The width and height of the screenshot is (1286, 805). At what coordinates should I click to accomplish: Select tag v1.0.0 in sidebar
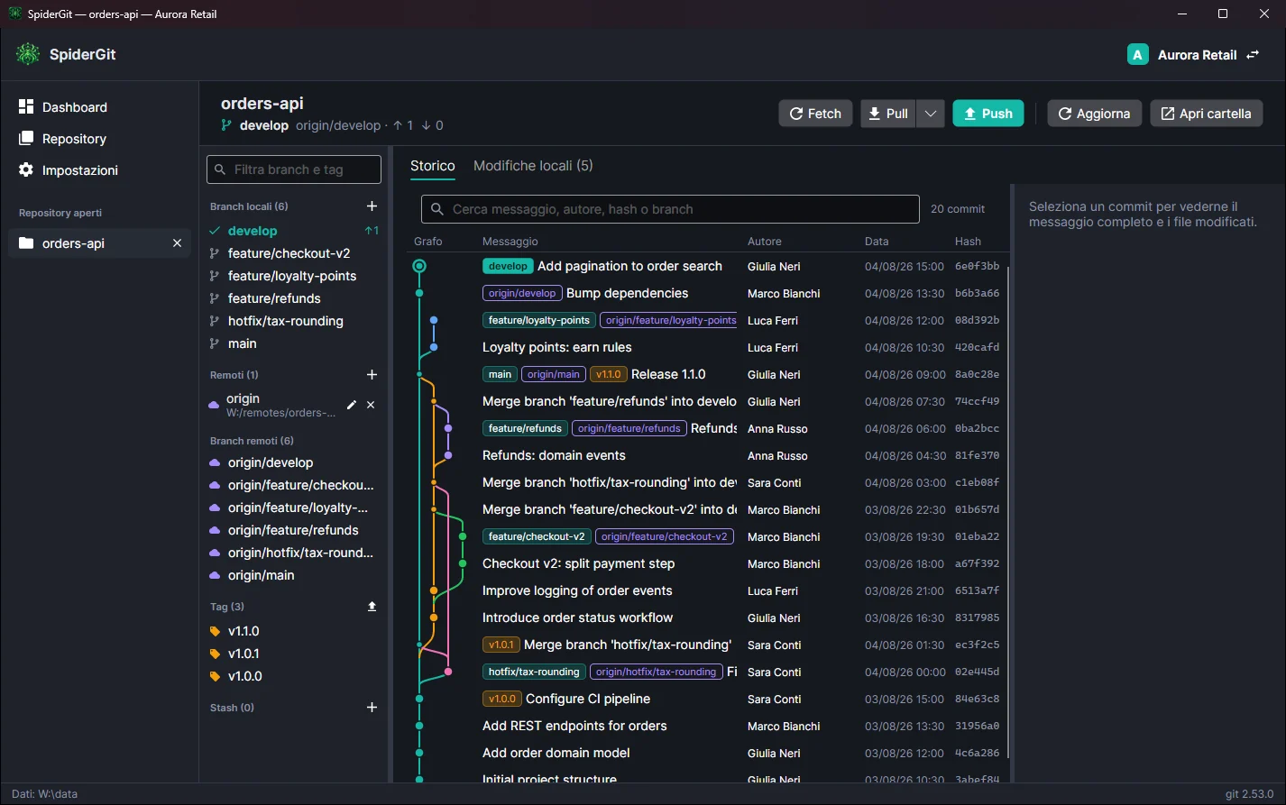[x=294, y=676]
